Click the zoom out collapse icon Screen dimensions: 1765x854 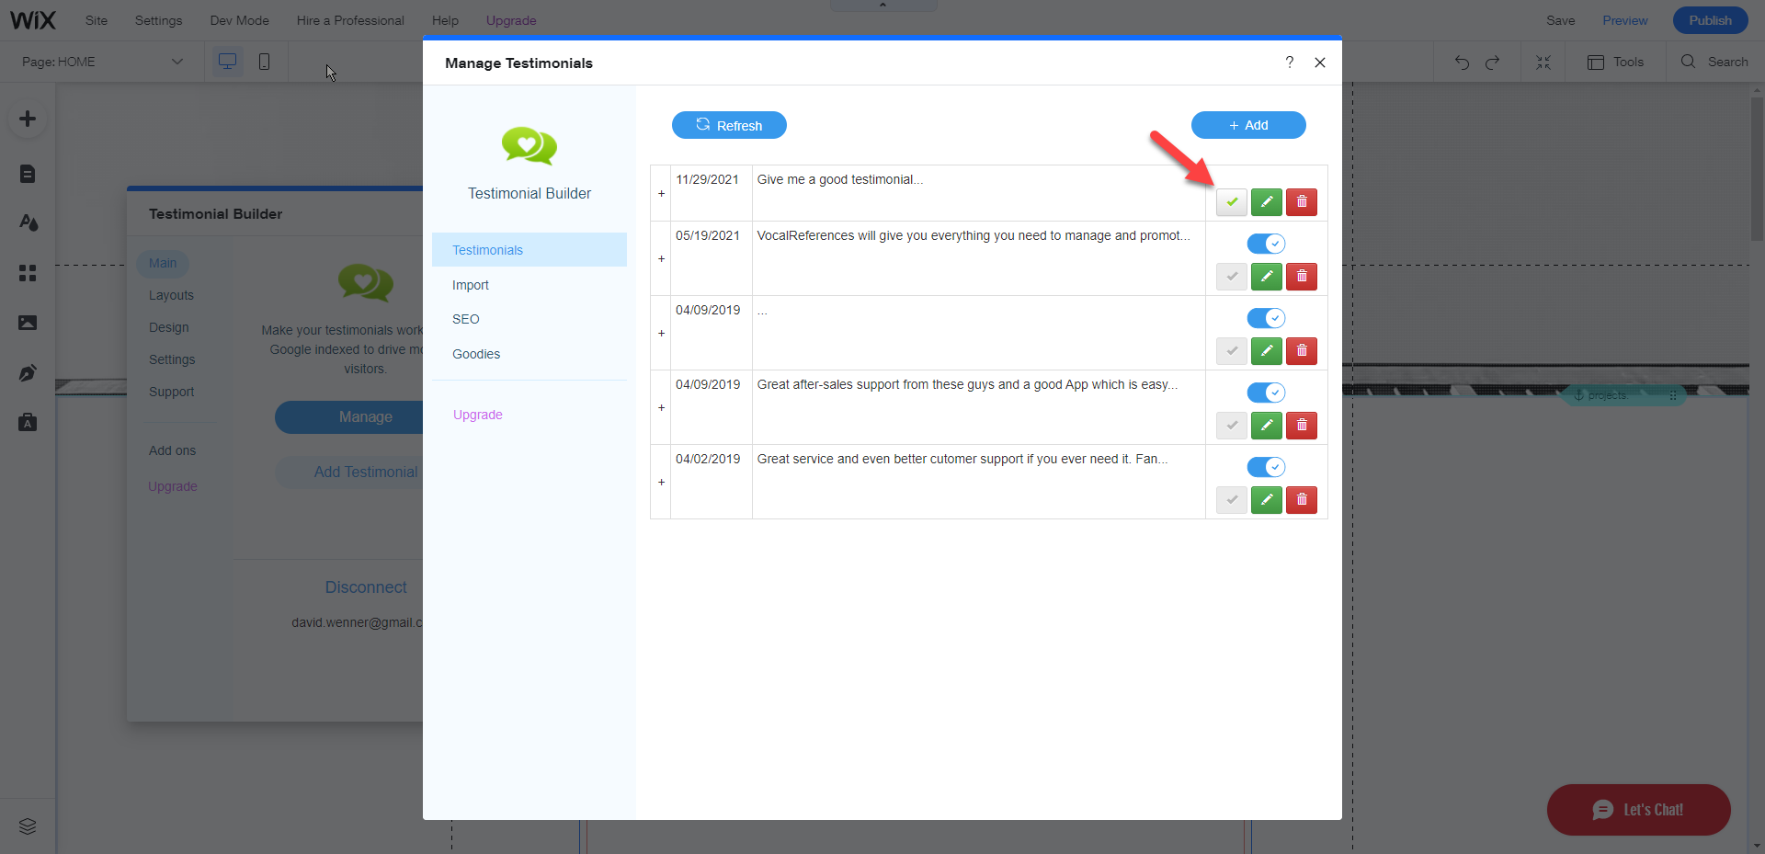tap(1543, 62)
